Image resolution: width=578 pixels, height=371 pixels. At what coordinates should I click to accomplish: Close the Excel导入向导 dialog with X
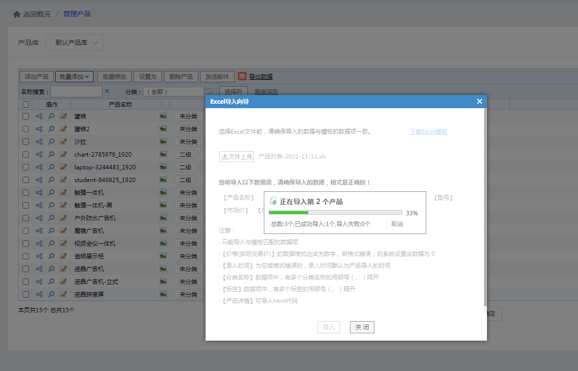479,101
